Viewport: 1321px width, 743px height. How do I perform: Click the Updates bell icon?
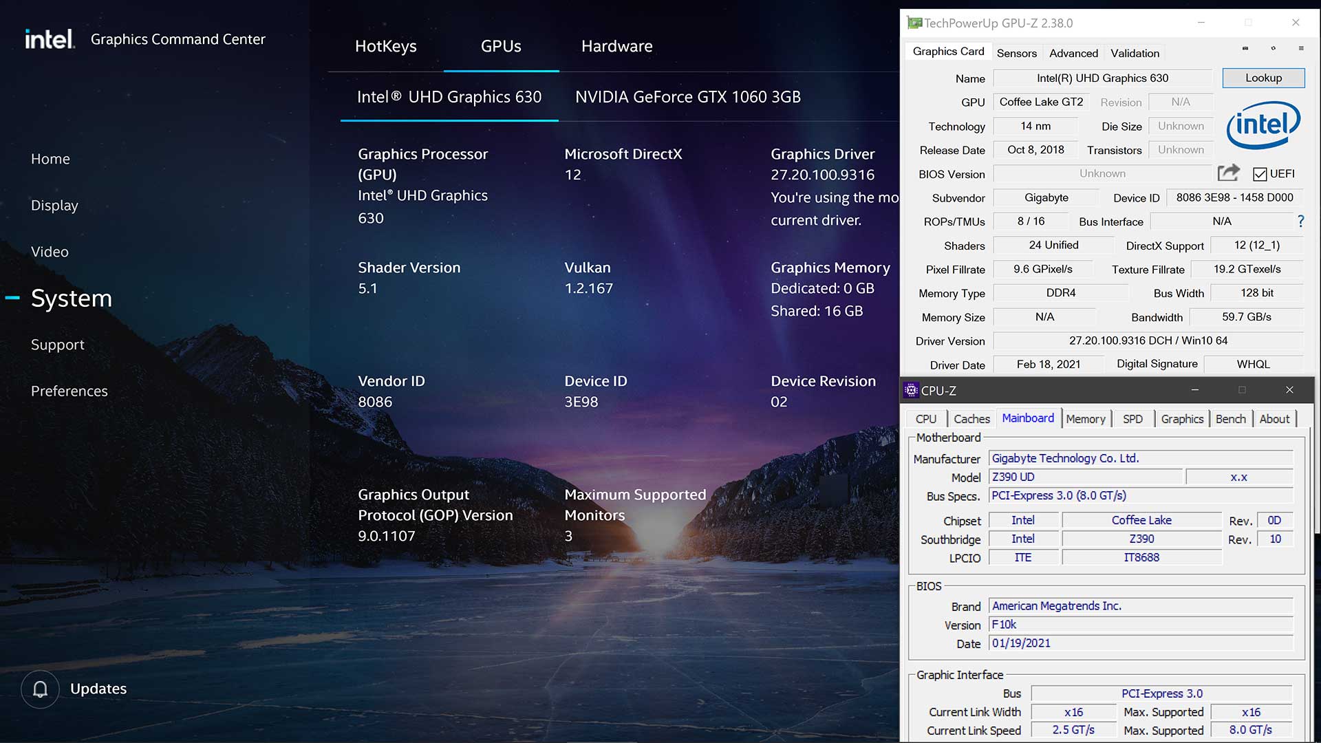tap(41, 689)
